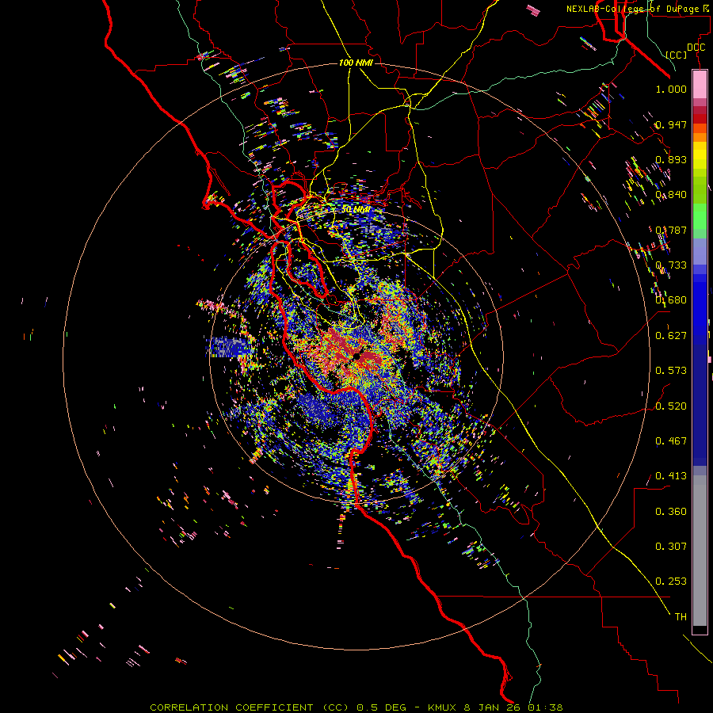Click the 0.467 legend value

coord(671,441)
